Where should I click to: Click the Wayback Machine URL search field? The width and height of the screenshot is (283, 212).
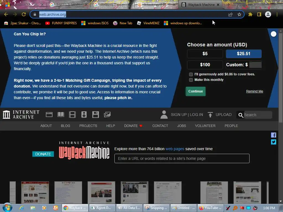(x=182, y=158)
